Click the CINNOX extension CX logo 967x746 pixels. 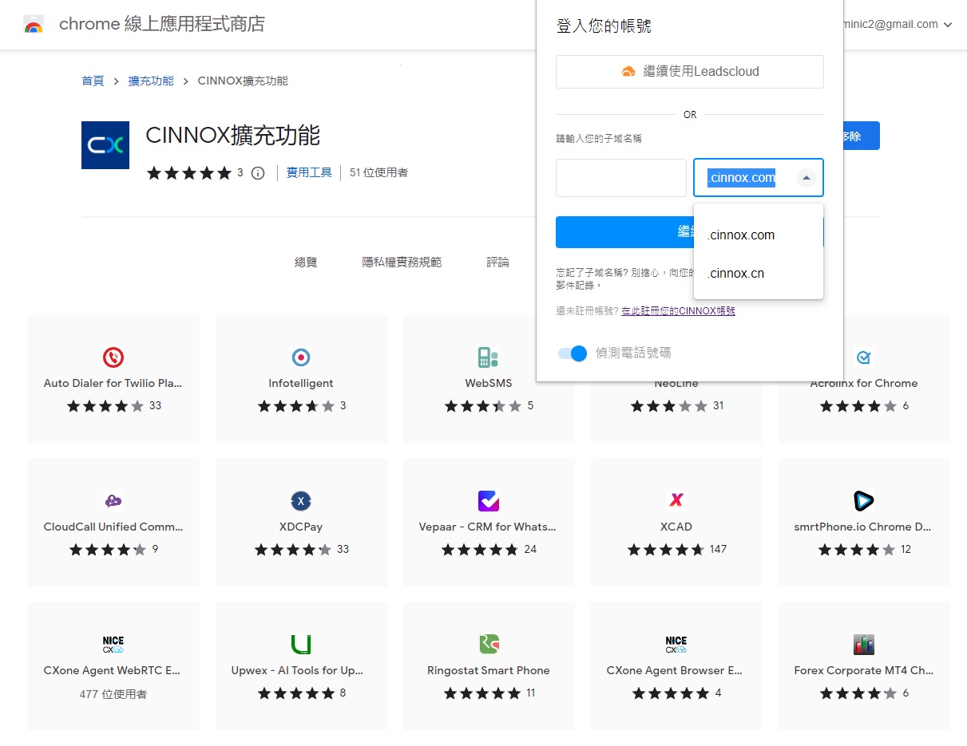pos(105,145)
